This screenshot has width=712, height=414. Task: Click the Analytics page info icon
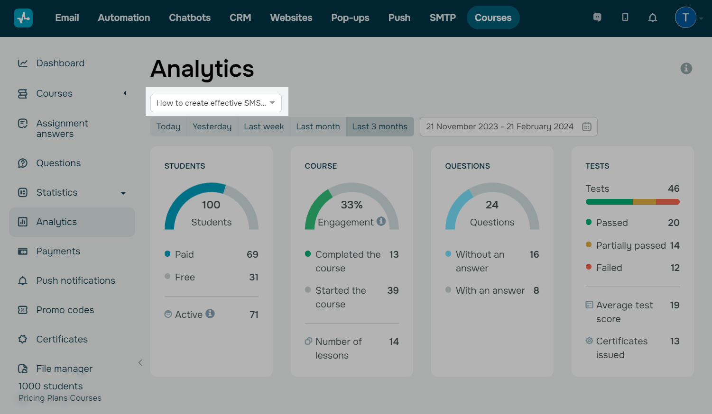[686, 69]
